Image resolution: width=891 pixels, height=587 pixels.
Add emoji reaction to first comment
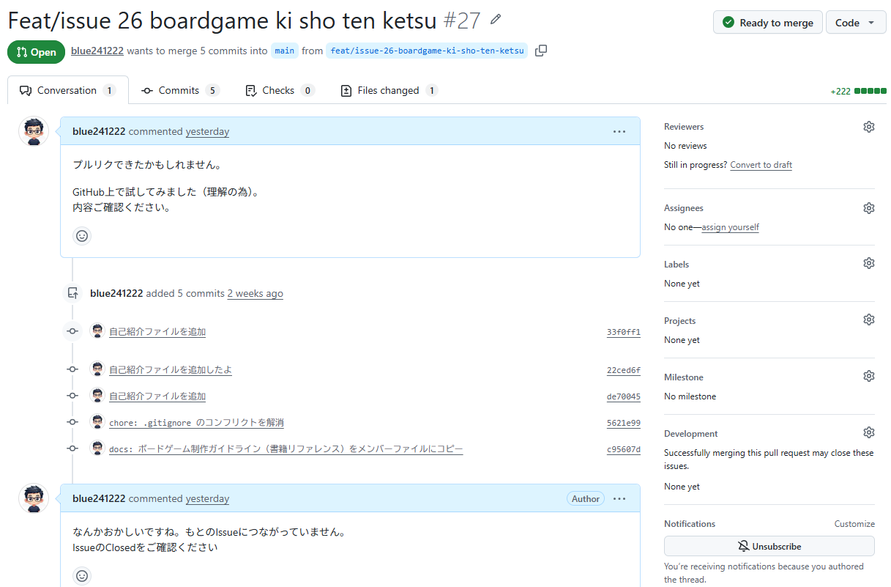click(82, 236)
